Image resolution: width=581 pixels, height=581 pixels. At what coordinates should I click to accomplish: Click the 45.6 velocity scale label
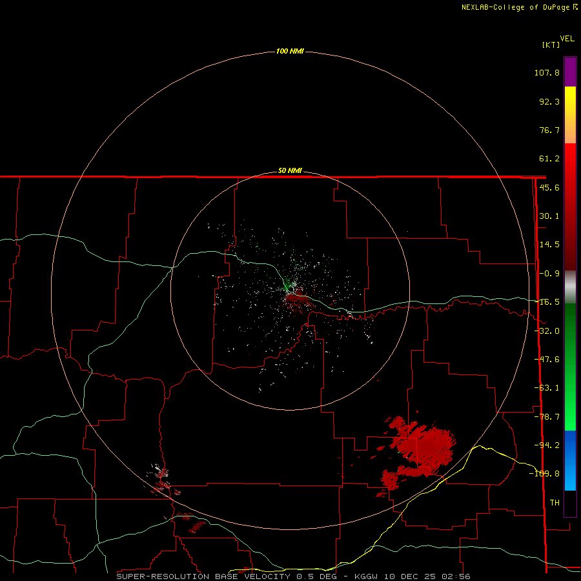[x=549, y=187]
